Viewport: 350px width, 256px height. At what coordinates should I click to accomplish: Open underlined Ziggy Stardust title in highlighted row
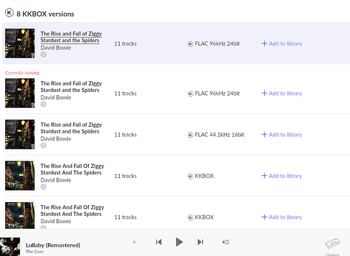pos(71,37)
